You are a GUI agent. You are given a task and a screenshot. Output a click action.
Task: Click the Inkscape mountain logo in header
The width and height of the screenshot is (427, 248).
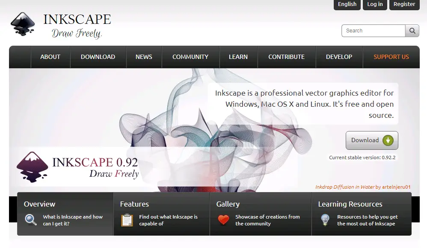point(23,24)
